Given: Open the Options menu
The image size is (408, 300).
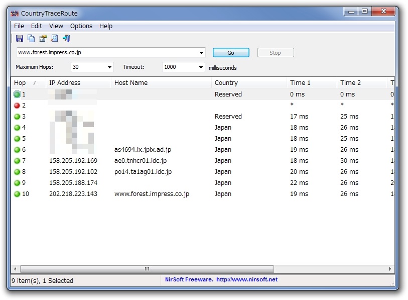Looking at the screenshot, I should (81, 26).
